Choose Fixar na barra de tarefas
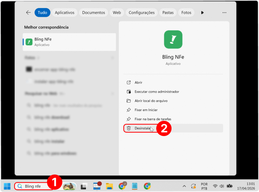 point(173,119)
